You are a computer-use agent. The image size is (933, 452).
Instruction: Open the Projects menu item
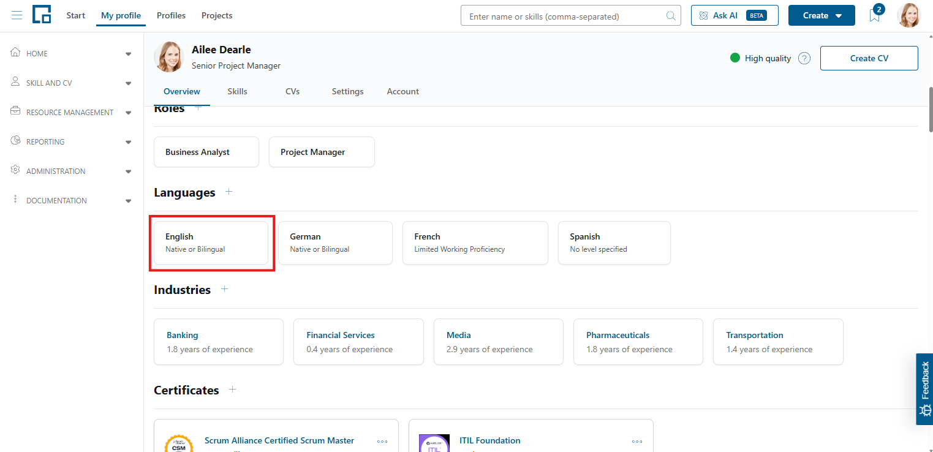(x=217, y=15)
